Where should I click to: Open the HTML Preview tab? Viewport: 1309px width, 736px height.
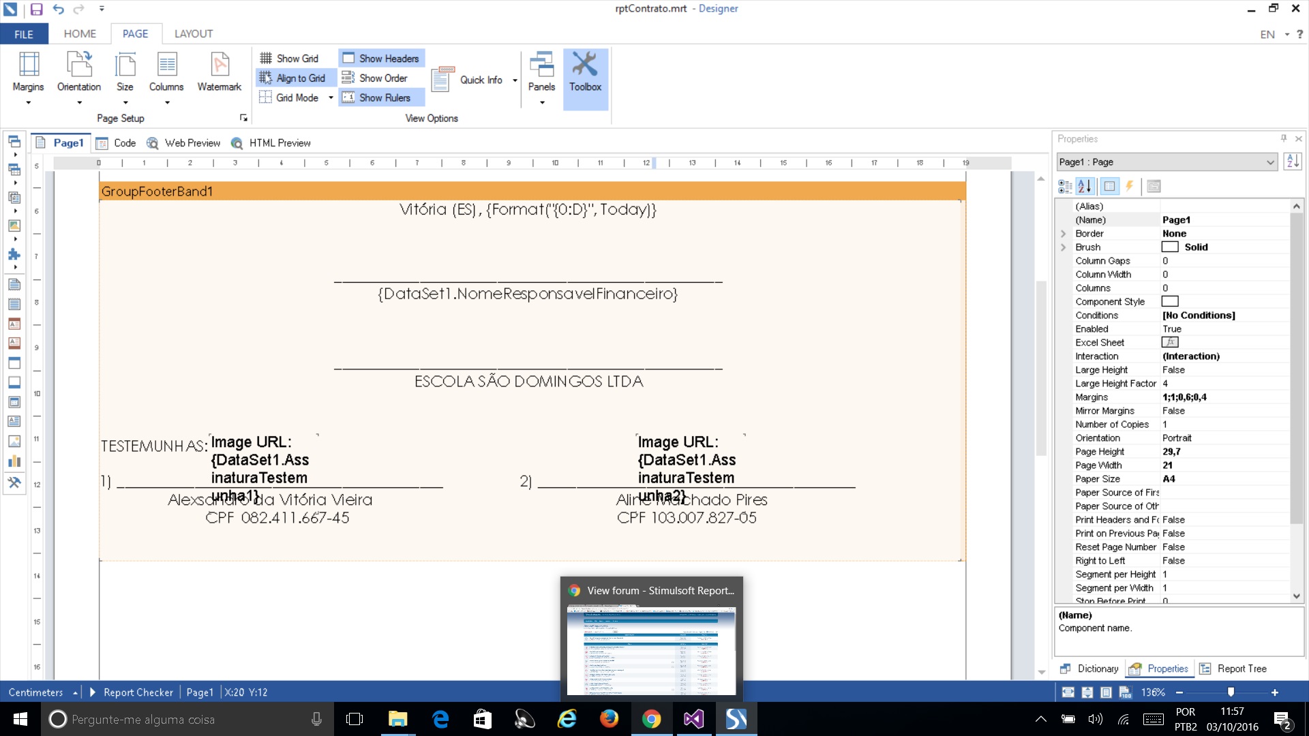[271, 143]
